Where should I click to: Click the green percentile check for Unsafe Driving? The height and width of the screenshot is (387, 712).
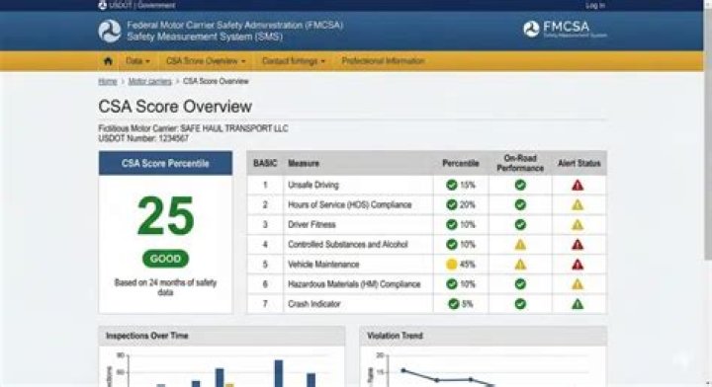click(451, 185)
